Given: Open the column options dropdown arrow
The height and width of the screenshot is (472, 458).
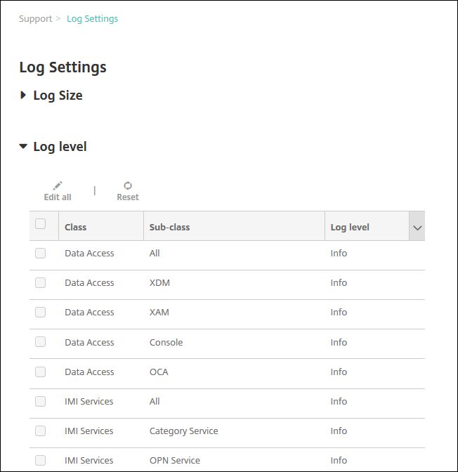Looking at the screenshot, I should [417, 228].
